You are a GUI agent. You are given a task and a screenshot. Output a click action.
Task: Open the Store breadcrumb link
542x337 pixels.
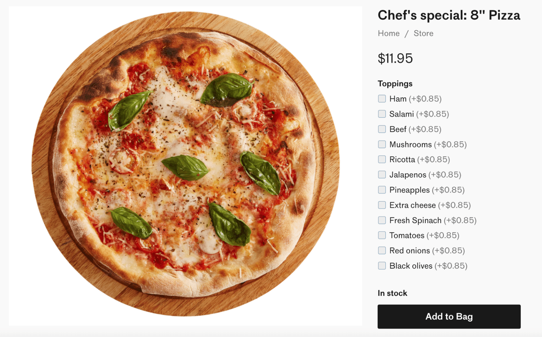[x=423, y=33]
